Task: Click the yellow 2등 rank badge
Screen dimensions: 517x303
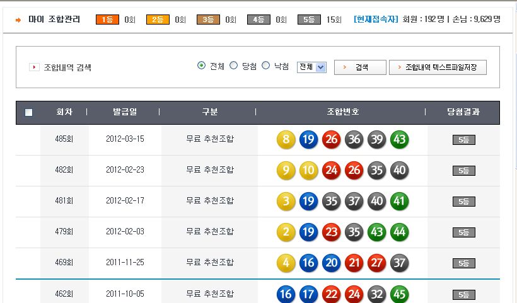Action: [x=158, y=20]
